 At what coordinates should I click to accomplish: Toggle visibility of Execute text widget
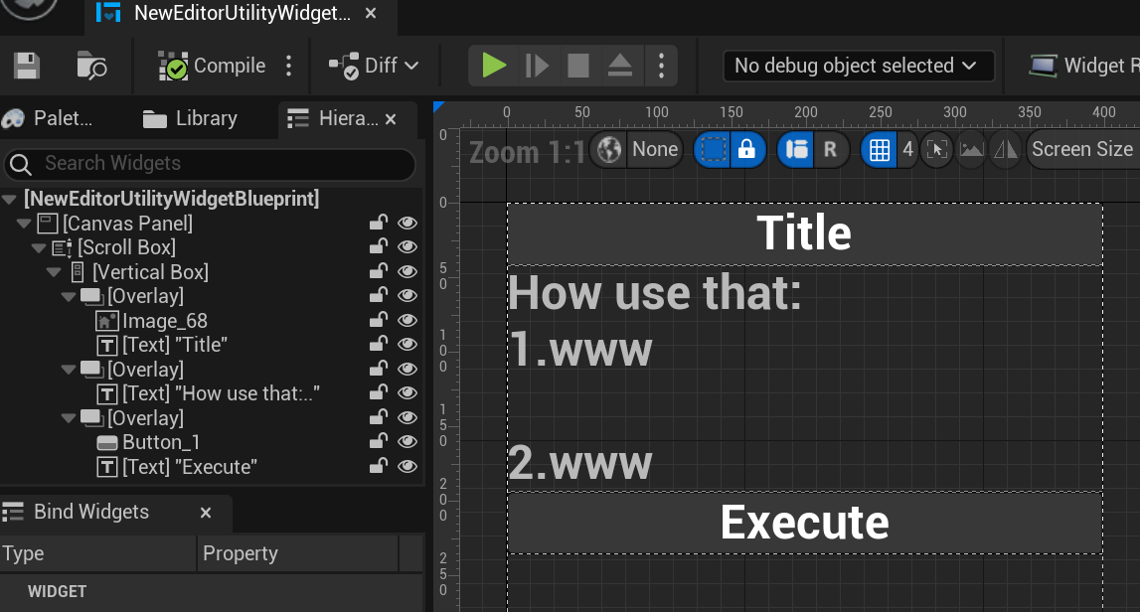click(x=407, y=467)
